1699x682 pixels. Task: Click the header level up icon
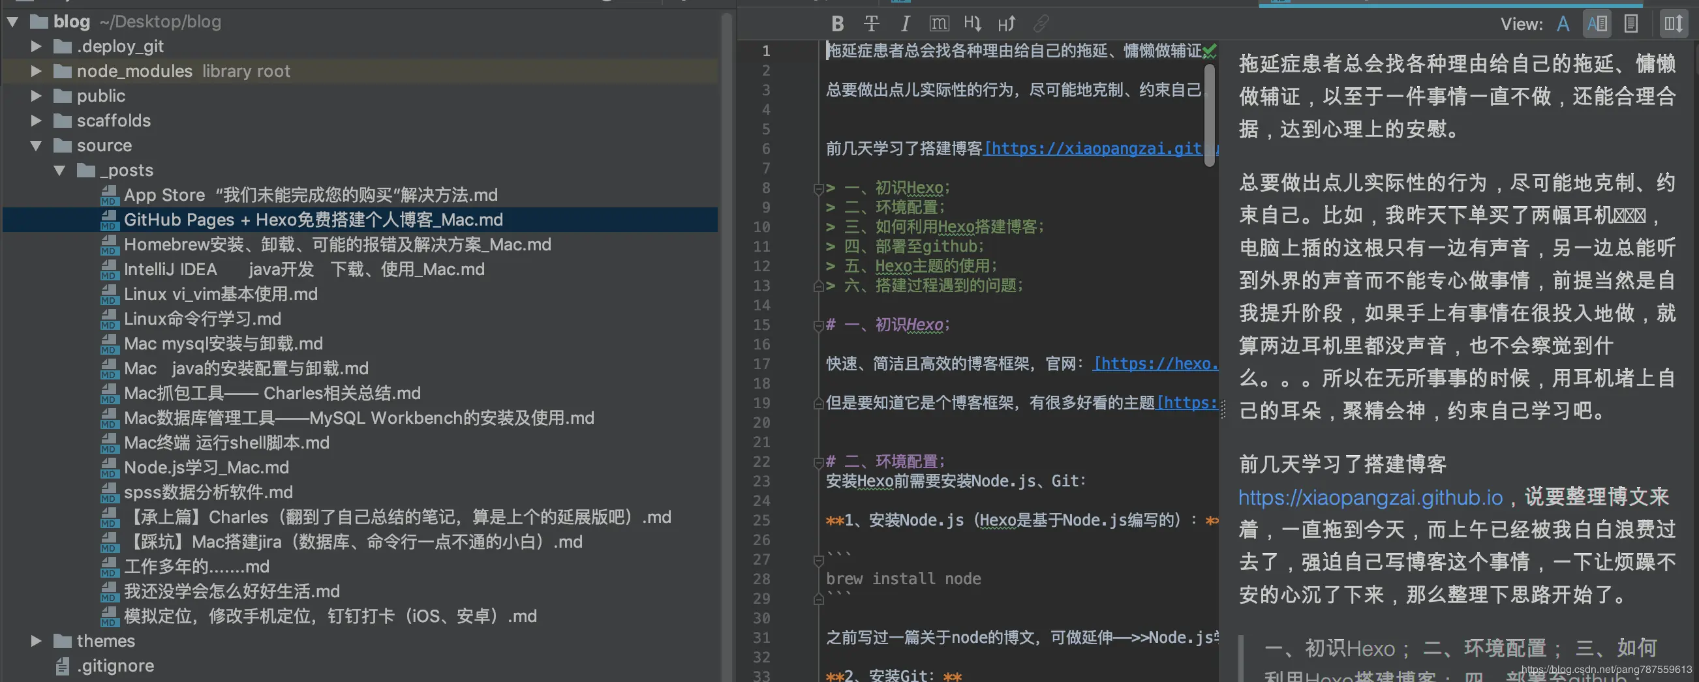coord(1007,24)
